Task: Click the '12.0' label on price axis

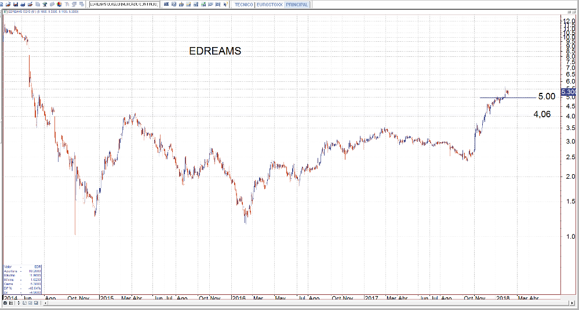Action: pos(569,21)
